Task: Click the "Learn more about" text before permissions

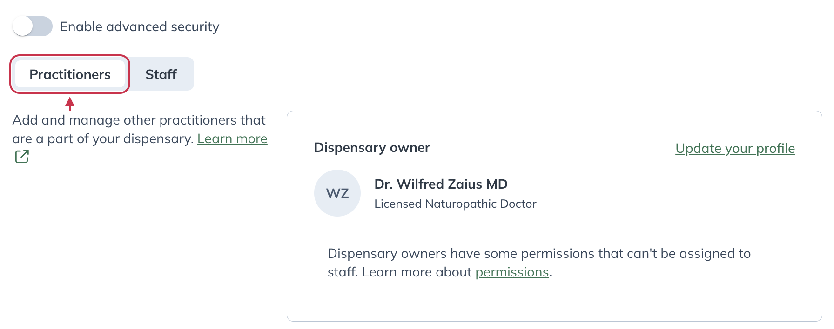Action: point(417,272)
